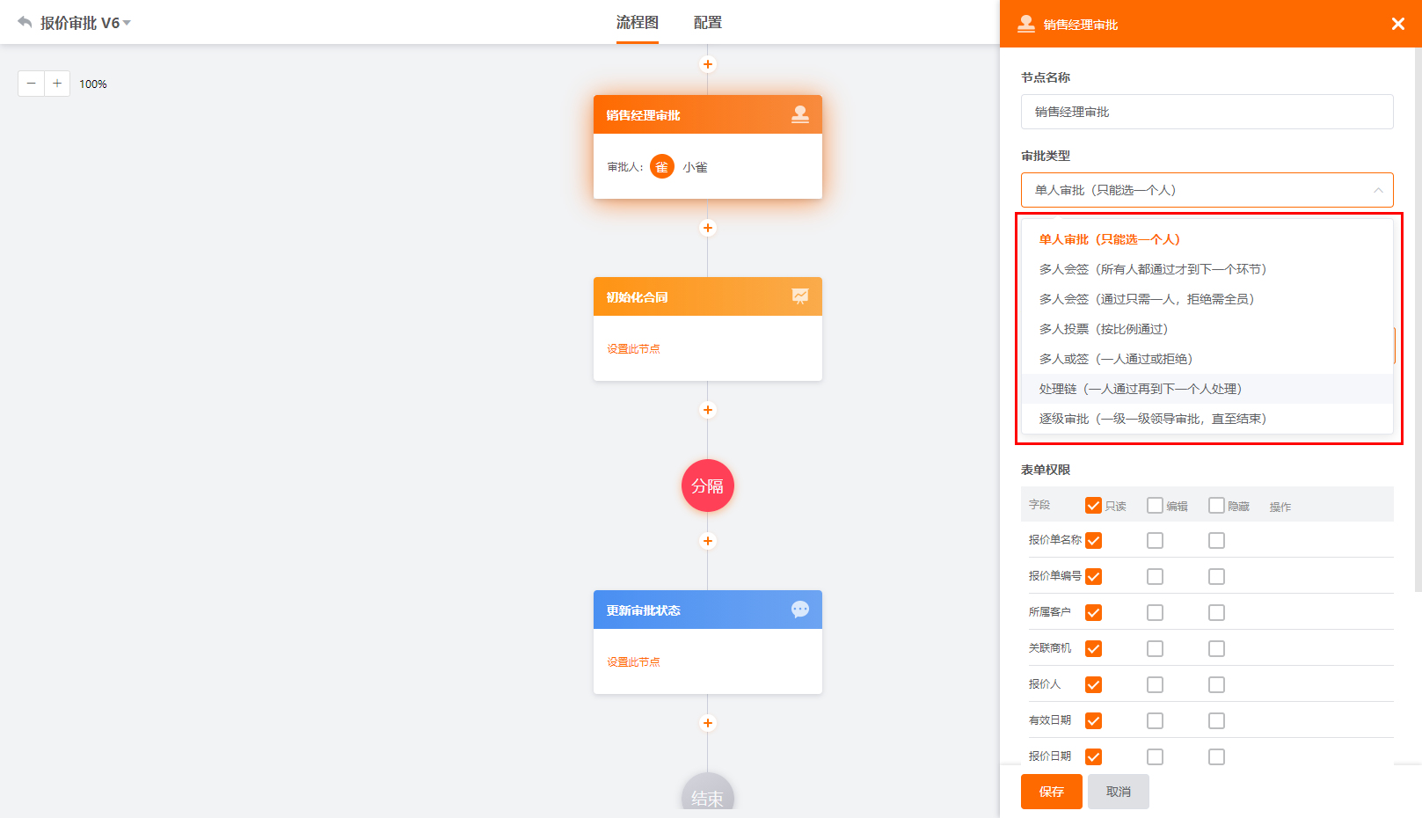Check the 编辑 checkbox for 报价单名称

pyautogui.click(x=1155, y=540)
